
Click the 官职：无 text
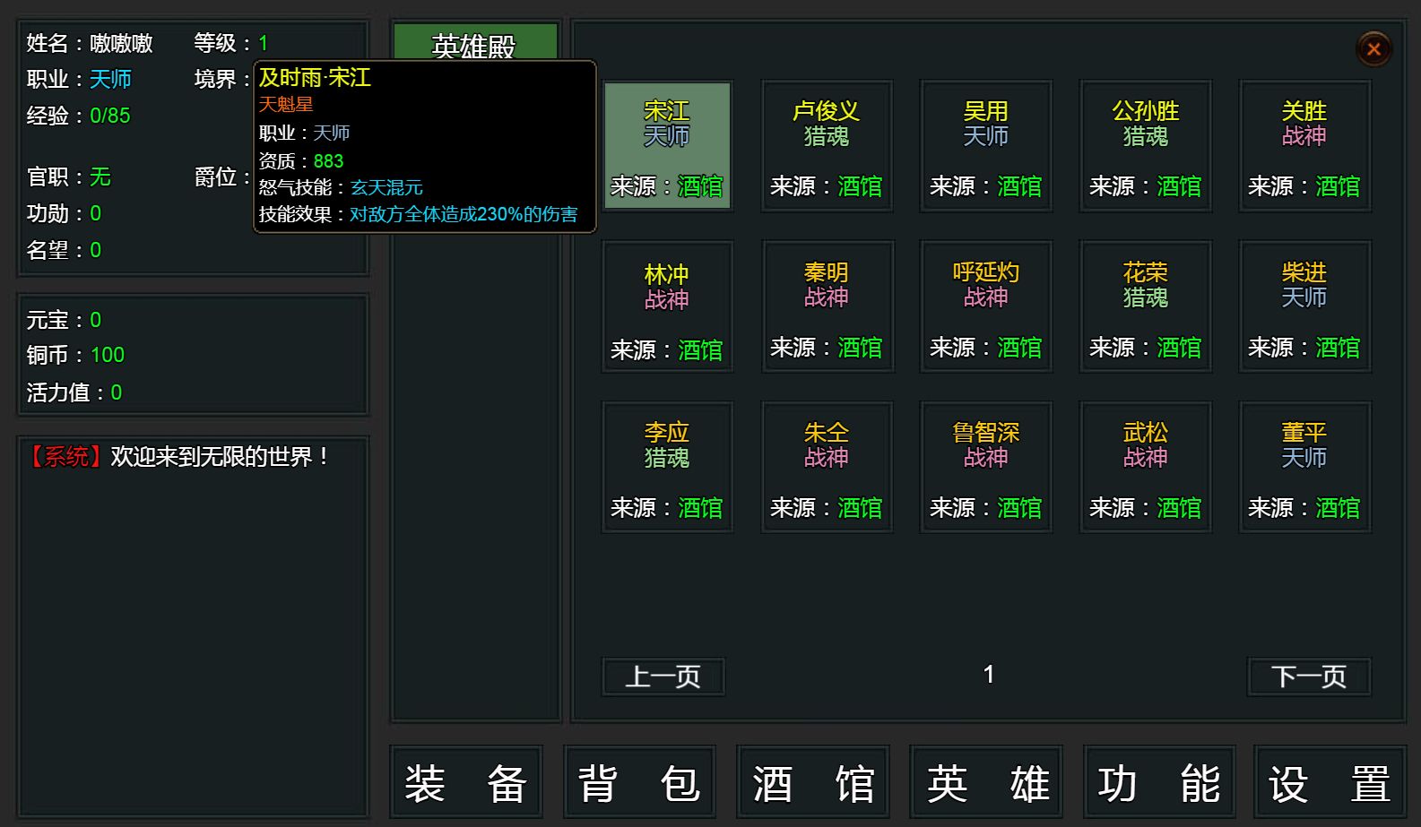[68, 177]
